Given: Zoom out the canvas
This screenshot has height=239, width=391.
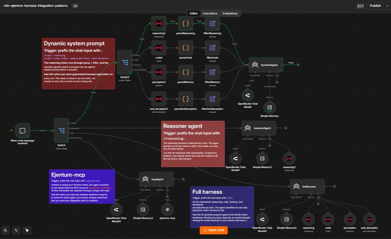Looking at the screenshot, I should pos(6,230).
